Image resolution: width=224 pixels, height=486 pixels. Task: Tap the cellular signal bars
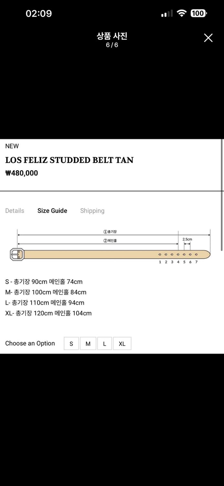[167, 14]
